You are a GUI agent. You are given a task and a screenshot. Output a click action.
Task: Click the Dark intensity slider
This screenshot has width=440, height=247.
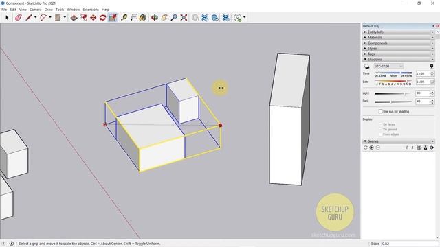393,102
